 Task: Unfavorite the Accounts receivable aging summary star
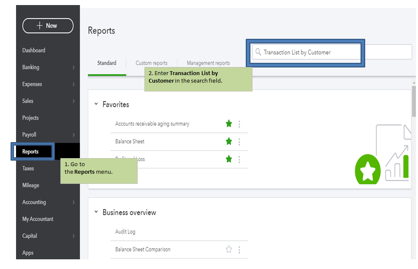pos(229,124)
